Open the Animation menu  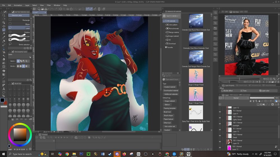tap(18, 5)
